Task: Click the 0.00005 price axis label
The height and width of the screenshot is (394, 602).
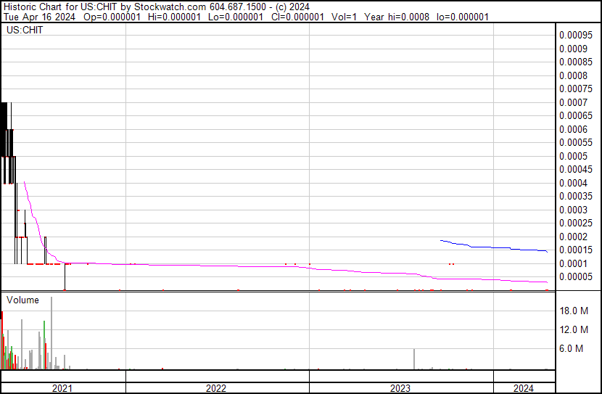Action: 575,276
